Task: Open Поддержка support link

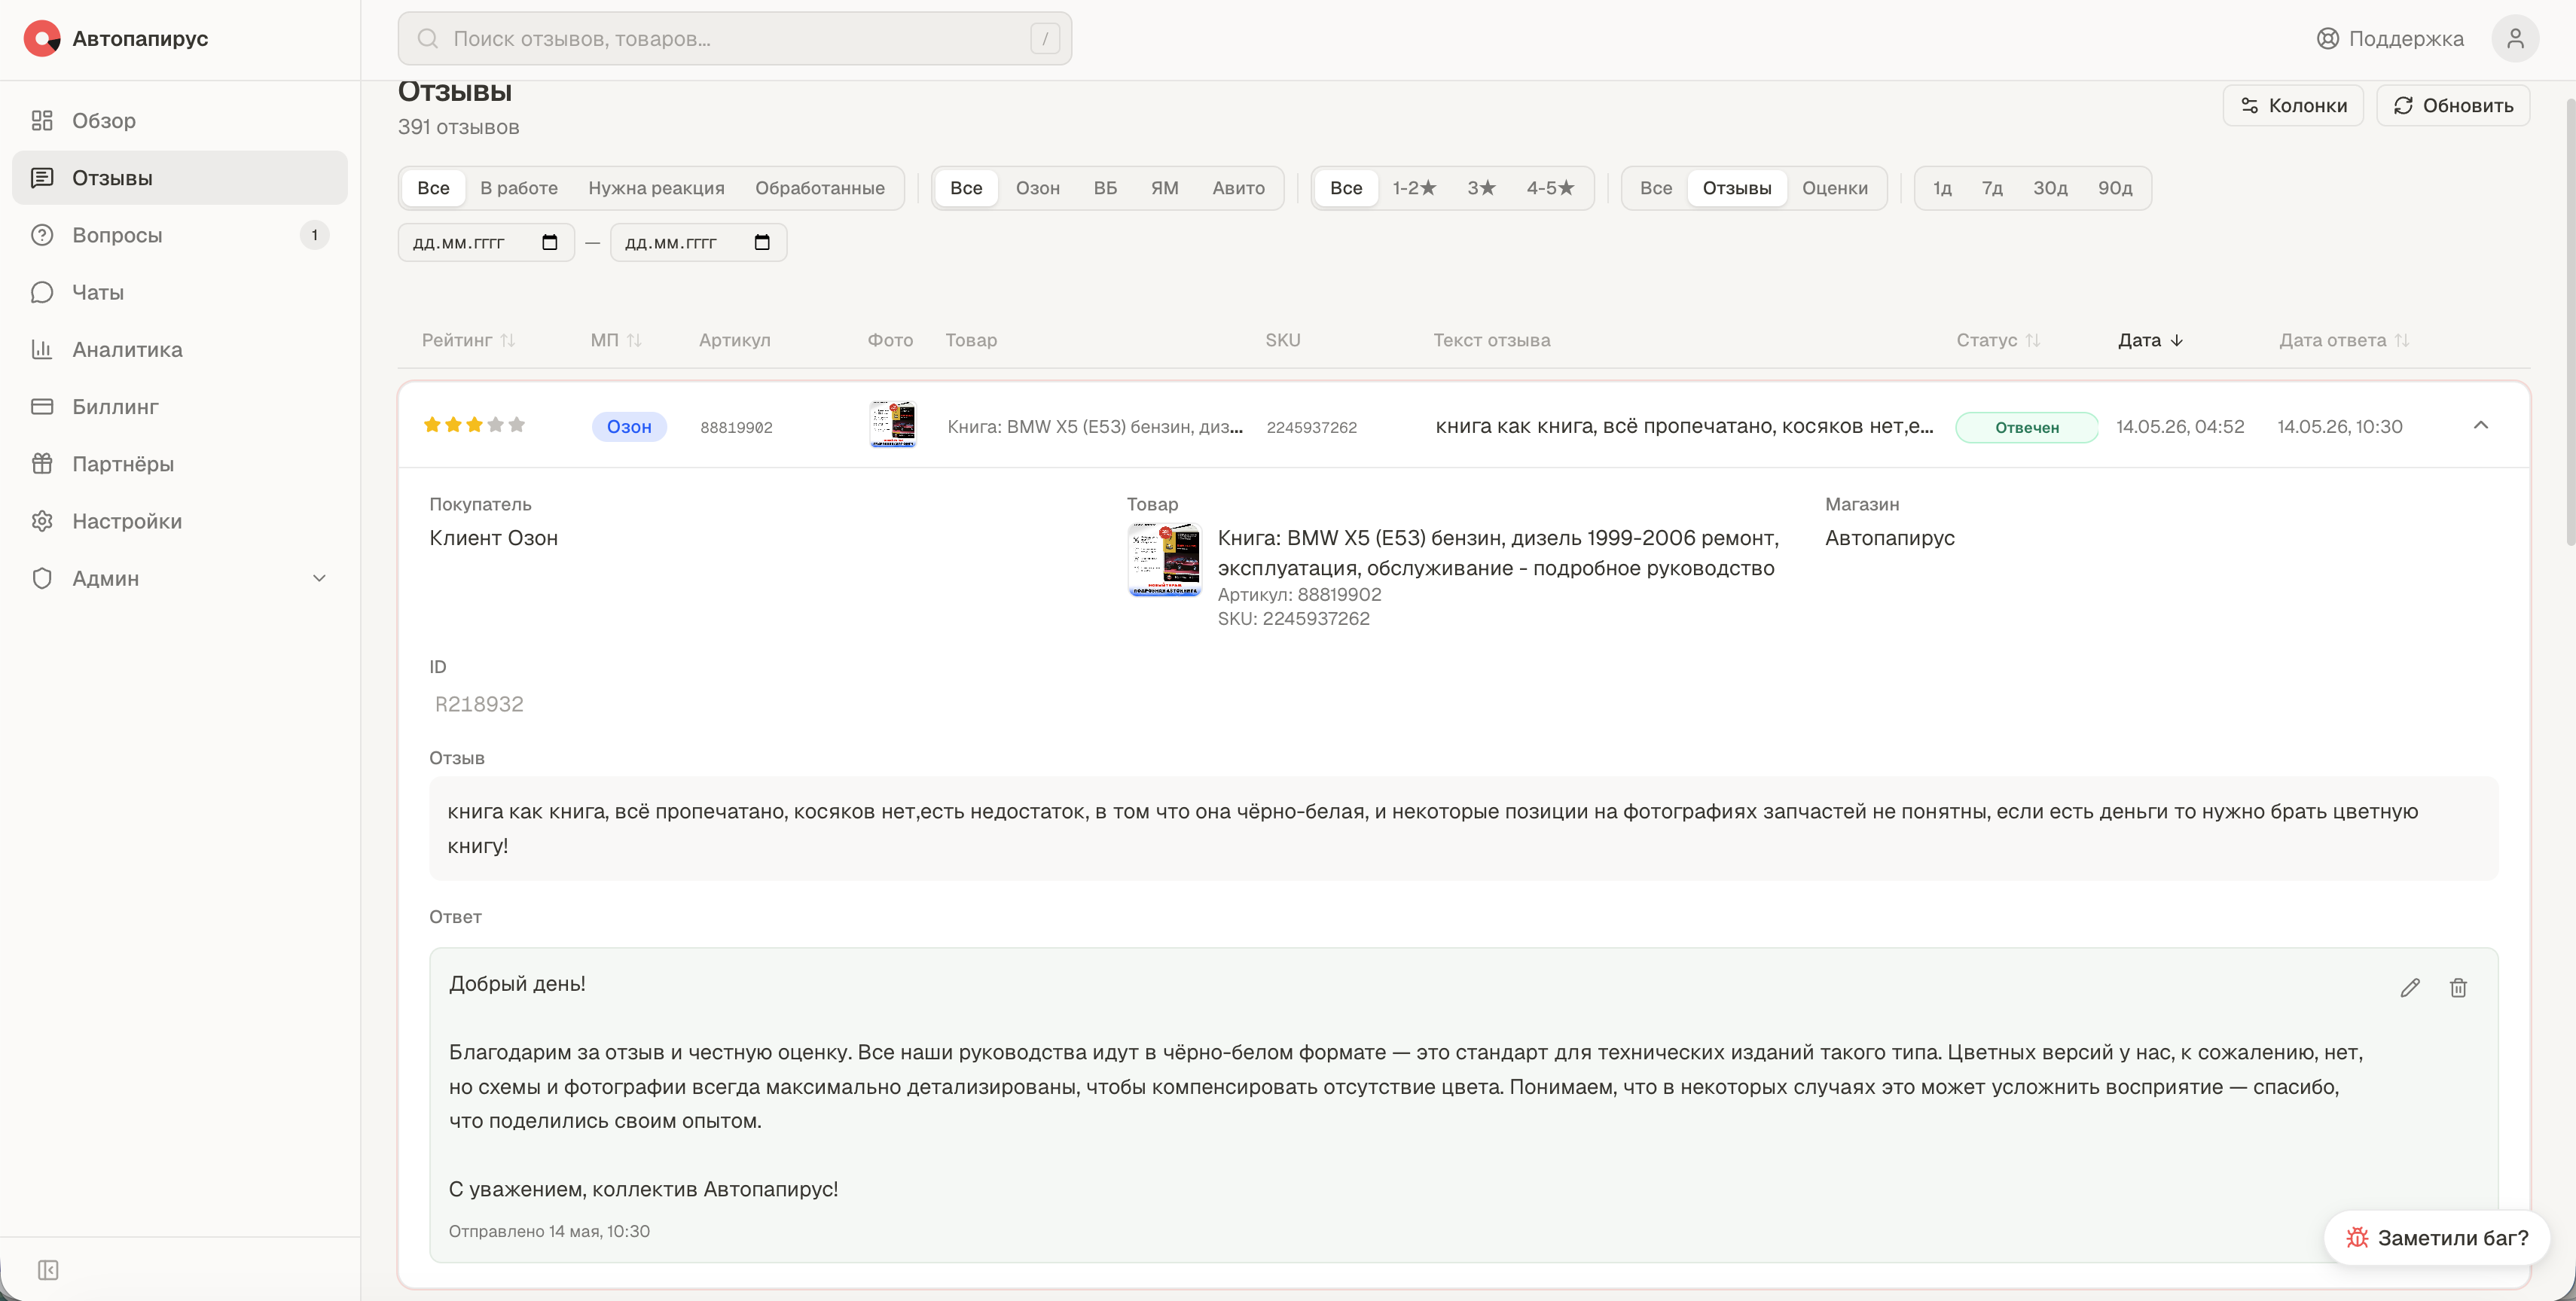Action: point(2390,38)
